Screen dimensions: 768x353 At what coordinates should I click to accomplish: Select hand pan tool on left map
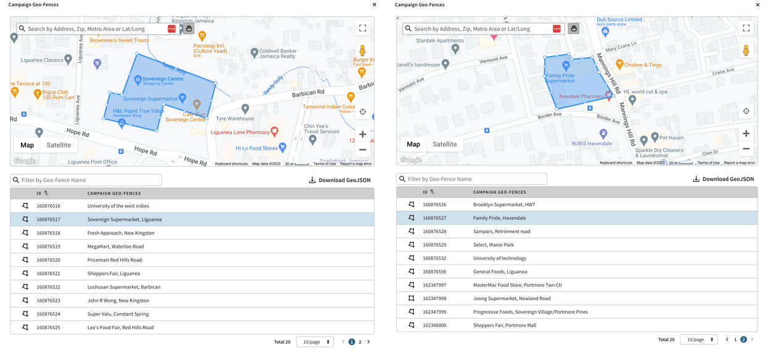189,29
